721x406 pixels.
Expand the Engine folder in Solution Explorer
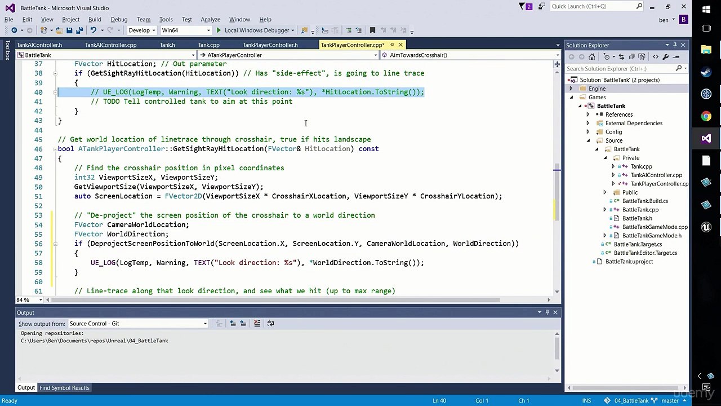click(571, 89)
